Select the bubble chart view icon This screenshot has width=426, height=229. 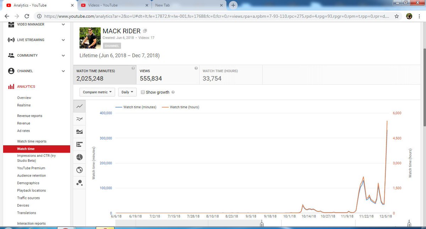click(x=80, y=183)
